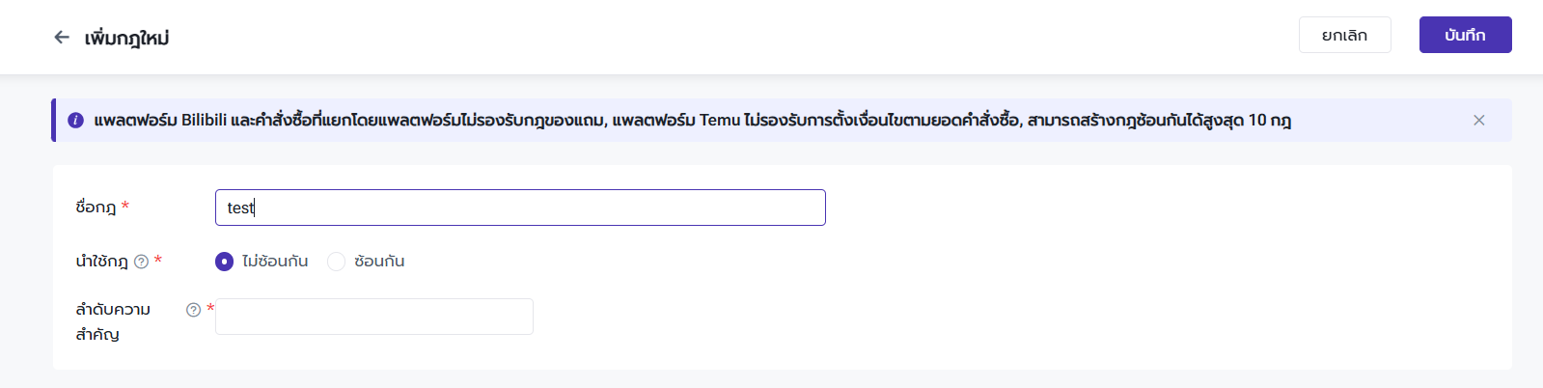Click the เพิ่มกฎใหม่ page title
Image resolution: width=1543 pixels, height=388 pixels.
tap(126, 38)
